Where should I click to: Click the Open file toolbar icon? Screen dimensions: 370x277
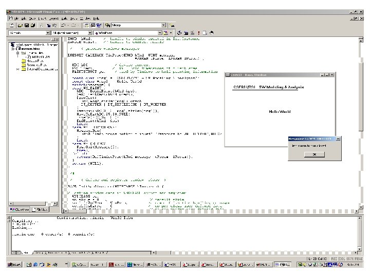tap(20, 25)
